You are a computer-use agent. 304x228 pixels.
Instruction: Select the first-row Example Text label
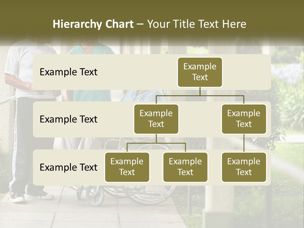68,72
